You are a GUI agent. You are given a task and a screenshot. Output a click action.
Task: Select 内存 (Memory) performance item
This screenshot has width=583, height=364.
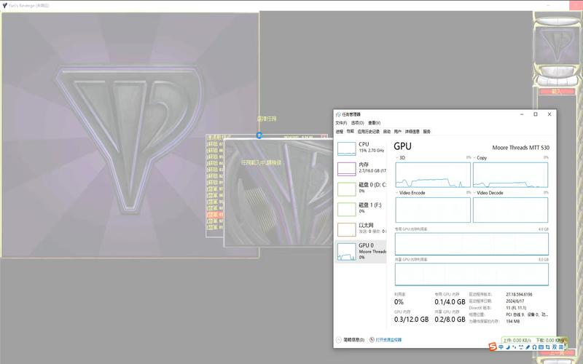tap(362, 168)
